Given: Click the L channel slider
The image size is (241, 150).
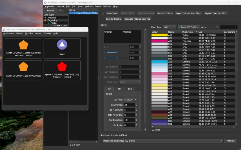Looking at the screenshot, I should pyautogui.click(x=117, y=47).
